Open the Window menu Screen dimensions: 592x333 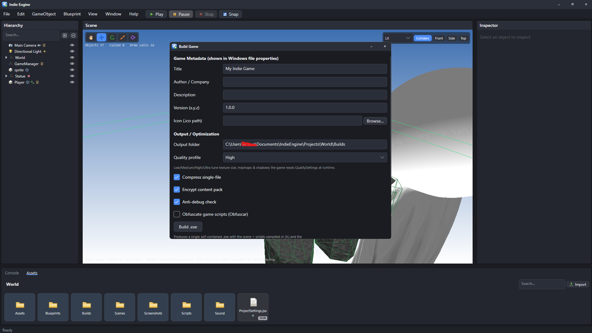(113, 14)
